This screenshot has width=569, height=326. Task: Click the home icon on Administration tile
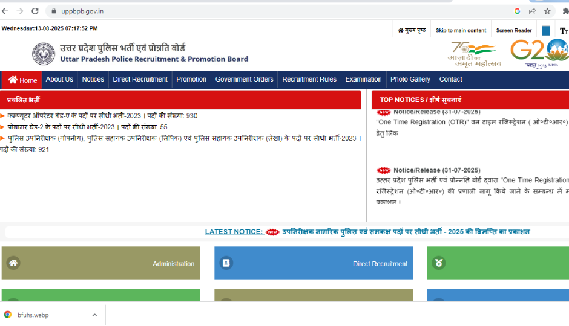tap(13, 263)
